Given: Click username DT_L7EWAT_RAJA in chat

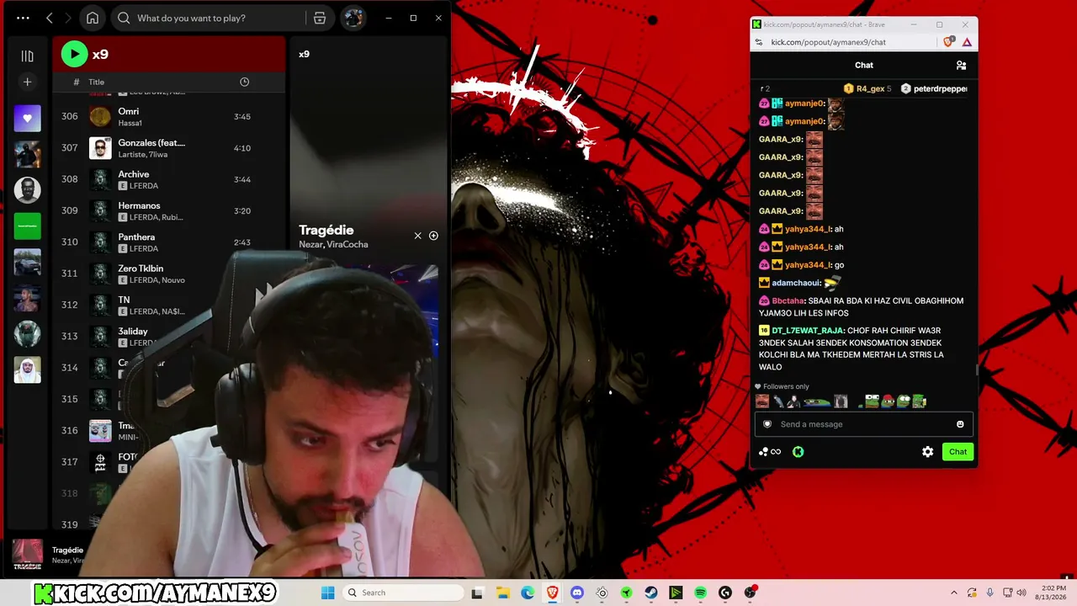Looking at the screenshot, I should [809, 331].
